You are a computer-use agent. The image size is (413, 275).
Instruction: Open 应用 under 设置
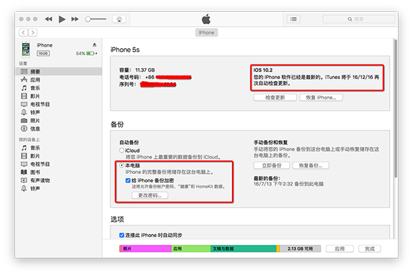59,80
